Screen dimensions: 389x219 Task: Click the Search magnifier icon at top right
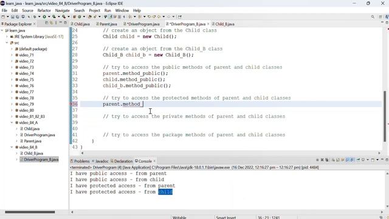pos(373,16)
